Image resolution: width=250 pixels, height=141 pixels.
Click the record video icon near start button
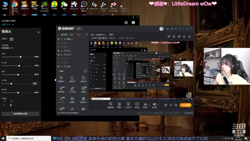click(166, 105)
